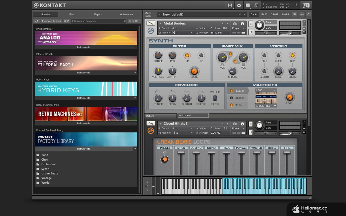346x216 pixels.
Task: Expand Kontakt Factory Library Instruments dropdown arrow
Action: pos(135,149)
